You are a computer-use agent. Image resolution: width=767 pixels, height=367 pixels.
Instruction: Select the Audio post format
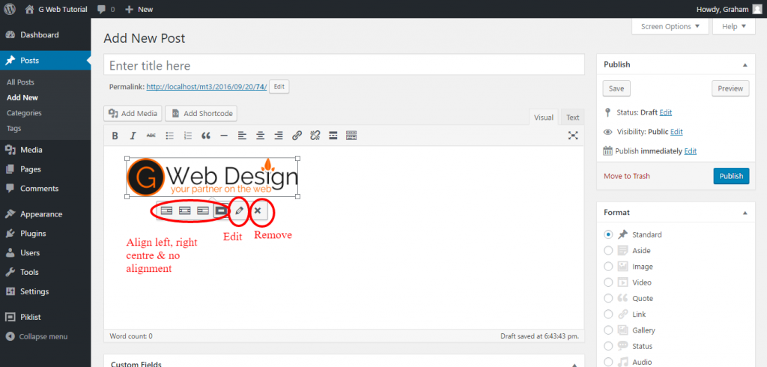click(x=608, y=362)
